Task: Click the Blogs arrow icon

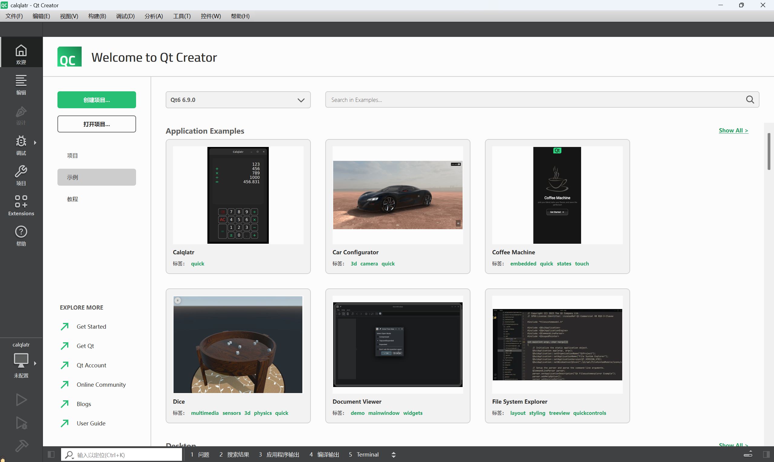Action: point(65,404)
